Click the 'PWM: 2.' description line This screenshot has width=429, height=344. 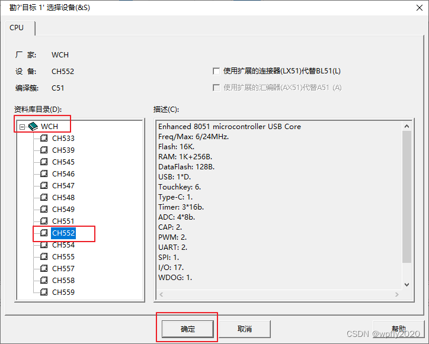tap(172, 237)
